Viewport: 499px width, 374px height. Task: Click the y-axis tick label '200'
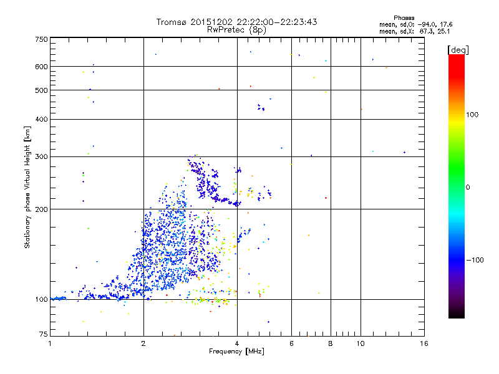[41, 209]
